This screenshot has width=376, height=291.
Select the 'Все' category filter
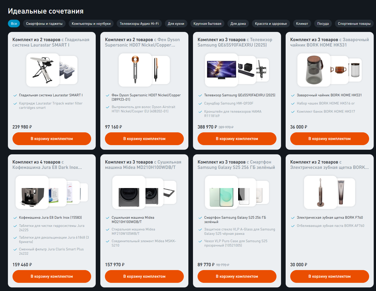14,24
